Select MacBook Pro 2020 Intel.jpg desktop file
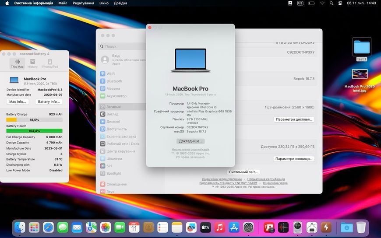Viewport: 381px width, 238px height. 360,80
